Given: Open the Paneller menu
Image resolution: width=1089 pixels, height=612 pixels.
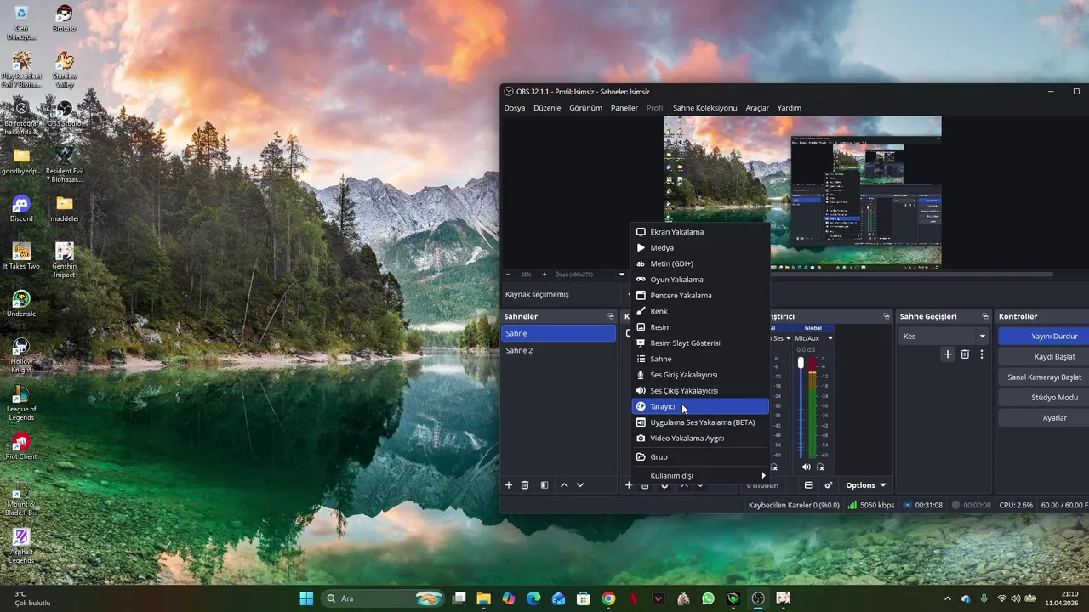Looking at the screenshot, I should 624,108.
